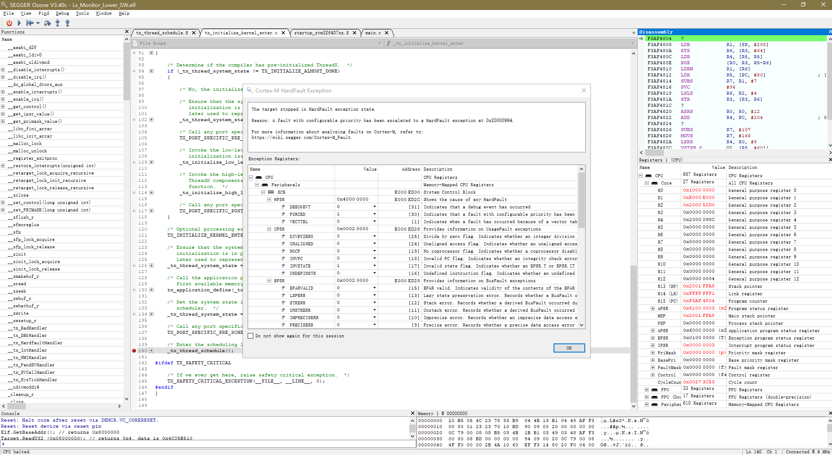This screenshot has width=832, height=455.
Task: Click OK in the HardFault dialog
Action: [569, 348]
